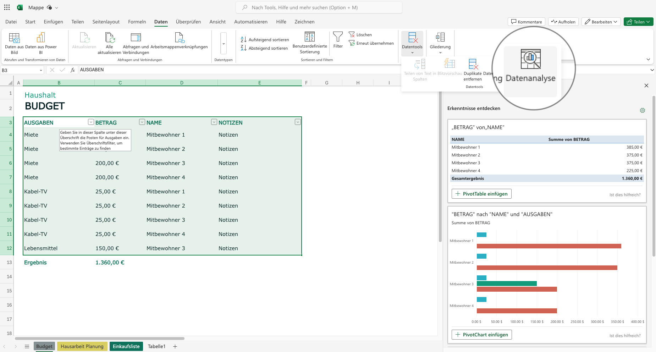Click Daten aus Power BI icon
The image size is (656, 352).
41,38
